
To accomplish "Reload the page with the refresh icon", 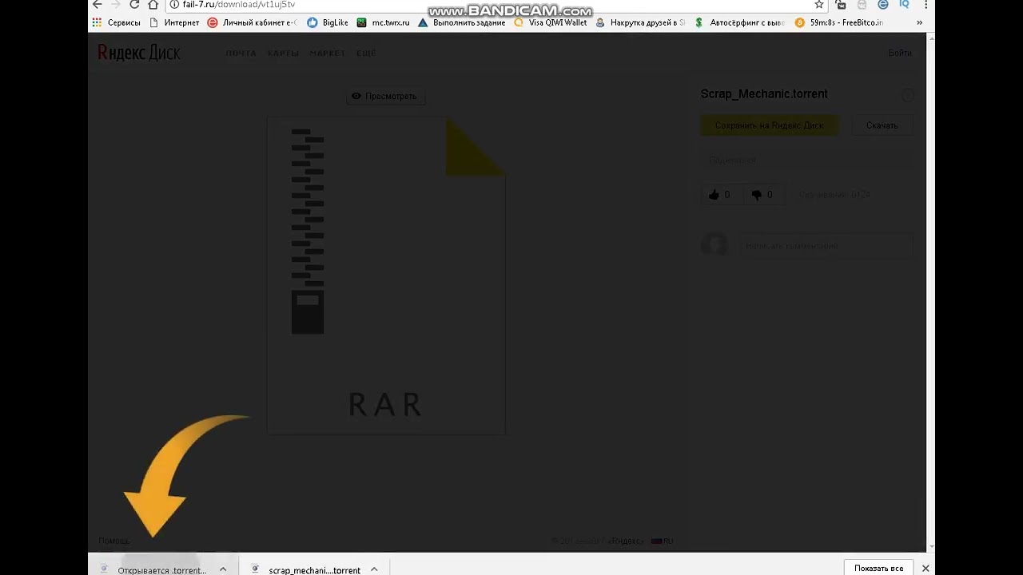I will (x=134, y=5).
